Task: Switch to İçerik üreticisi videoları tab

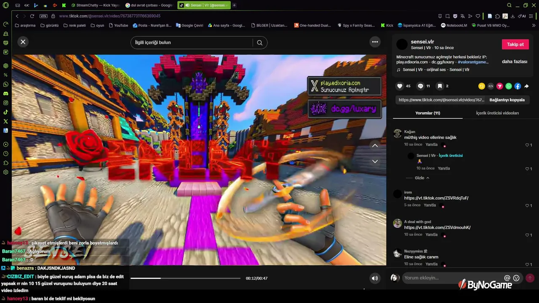Action: [497, 113]
